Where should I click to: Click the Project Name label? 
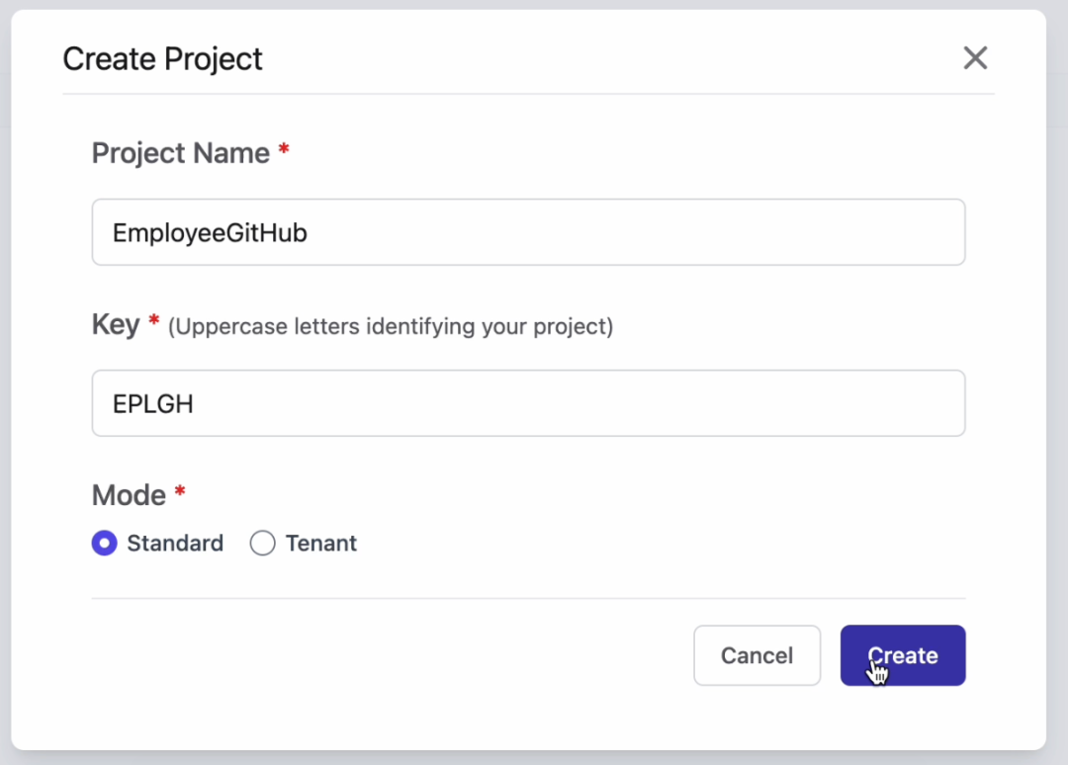(x=180, y=153)
